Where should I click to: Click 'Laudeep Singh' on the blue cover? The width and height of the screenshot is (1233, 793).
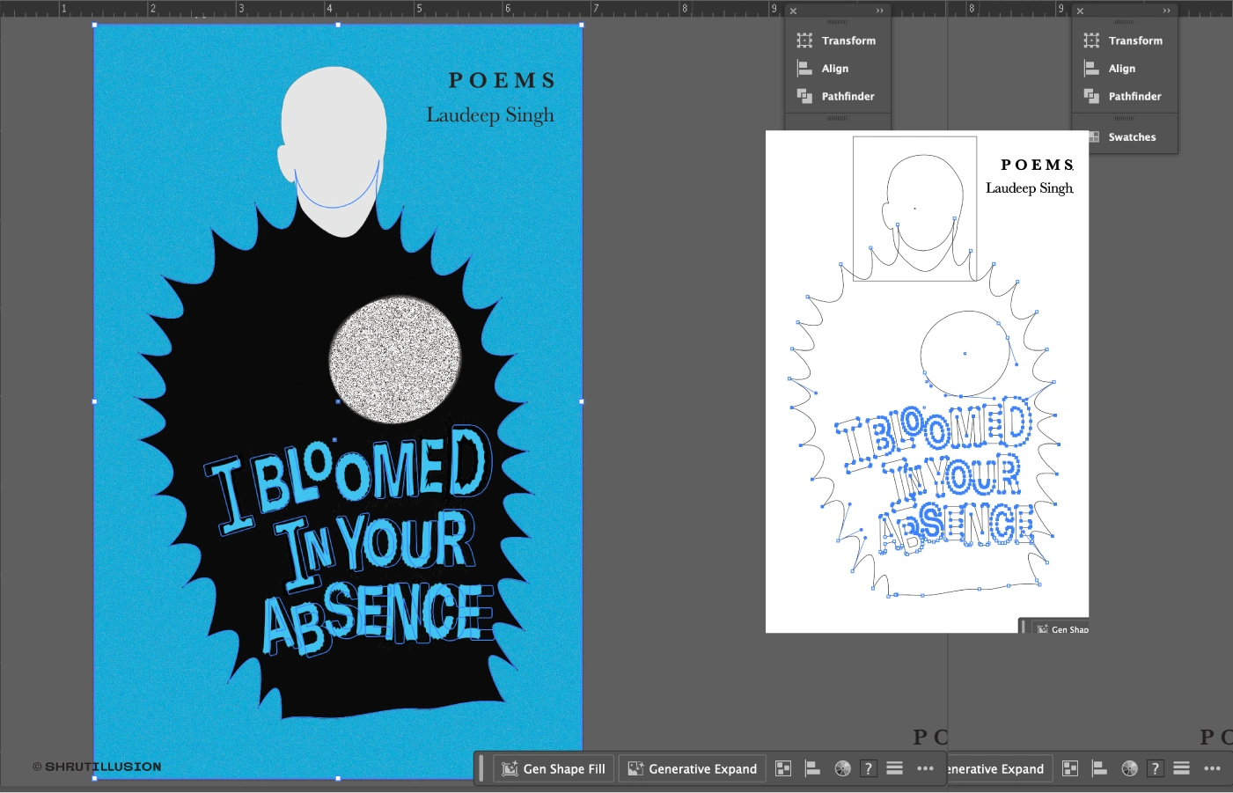(490, 115)
